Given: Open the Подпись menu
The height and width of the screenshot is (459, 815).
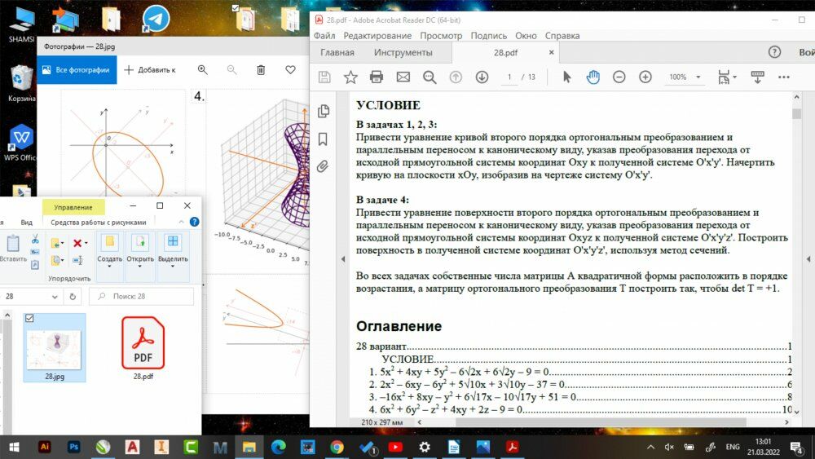Looking at the screenshot, I should pyautogui.click(x=488, y=36).
